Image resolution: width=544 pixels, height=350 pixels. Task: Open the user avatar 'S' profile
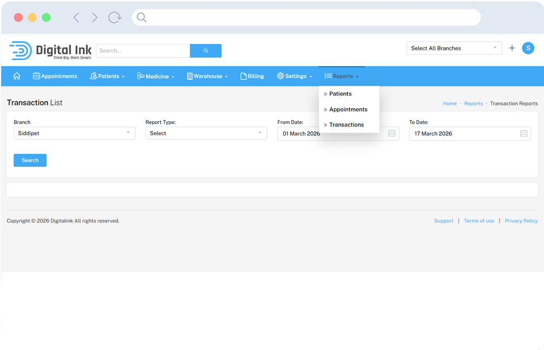click(x=528, y=48)
